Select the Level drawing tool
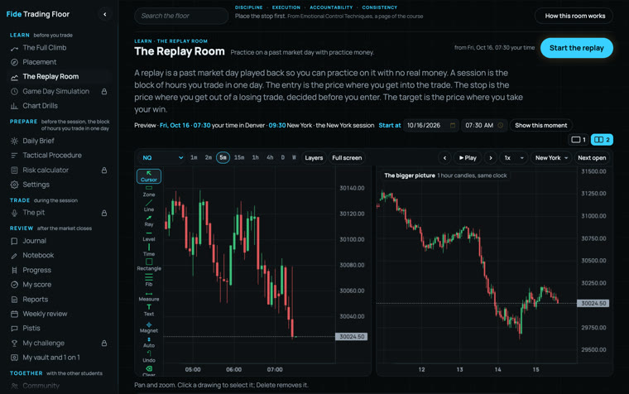Screen dimensions: 629x394 coord(149,236)
